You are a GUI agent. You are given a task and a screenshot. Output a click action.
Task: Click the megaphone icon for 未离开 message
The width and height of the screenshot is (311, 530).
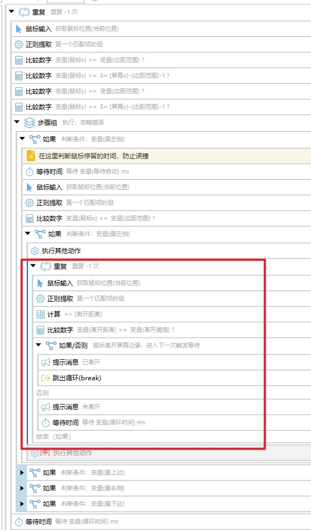point(46,407)
